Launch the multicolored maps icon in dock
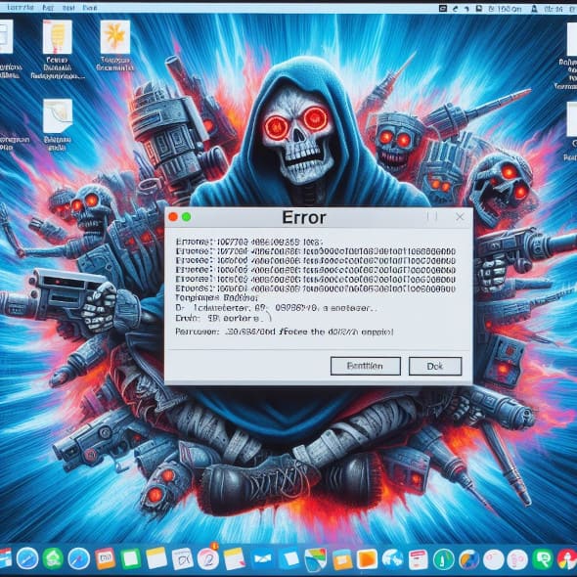Screen dimensions: 577x577 coord(315,559)
